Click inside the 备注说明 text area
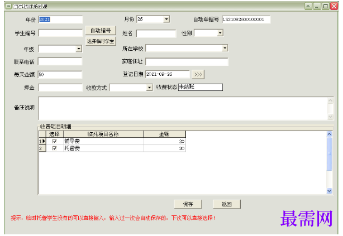Screen dimensions: 343x236 click(x=183, y=108)
